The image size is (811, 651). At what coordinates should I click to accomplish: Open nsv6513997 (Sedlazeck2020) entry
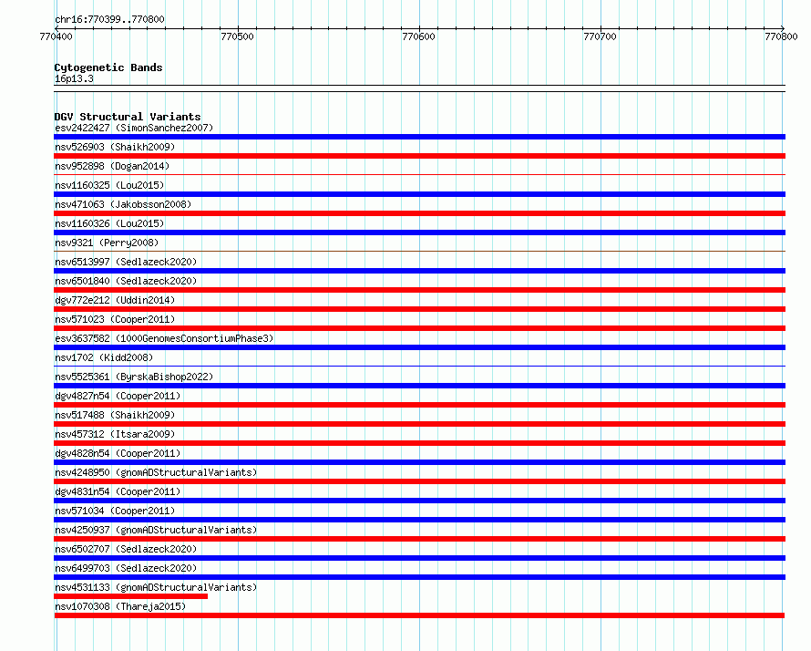126,262
